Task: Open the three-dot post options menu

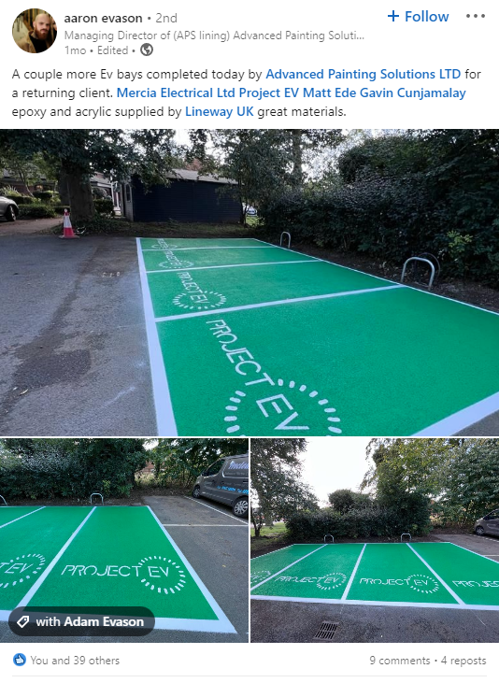Action: point(475,16)
